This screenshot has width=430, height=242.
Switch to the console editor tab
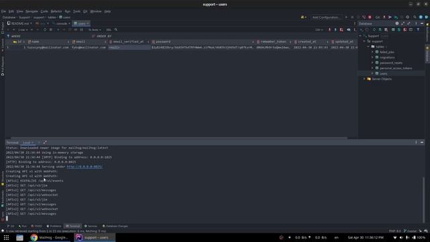tap(61, 24)
